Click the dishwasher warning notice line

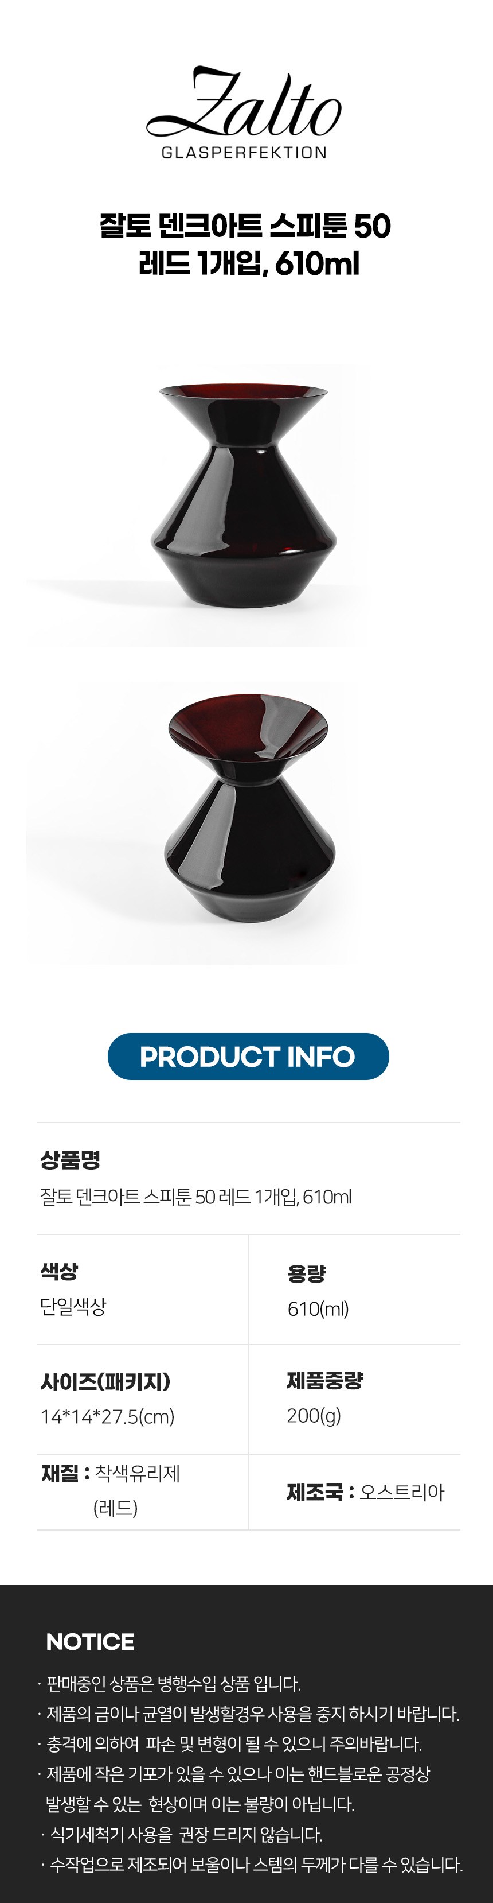[x=182, y=1834]
